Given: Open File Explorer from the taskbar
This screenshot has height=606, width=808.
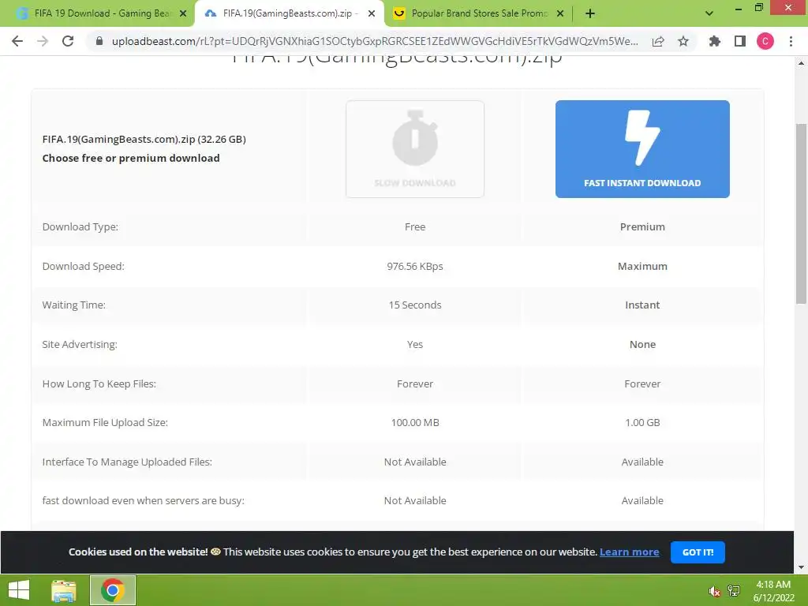Looking at the screenshot, I should coord(64,590).
